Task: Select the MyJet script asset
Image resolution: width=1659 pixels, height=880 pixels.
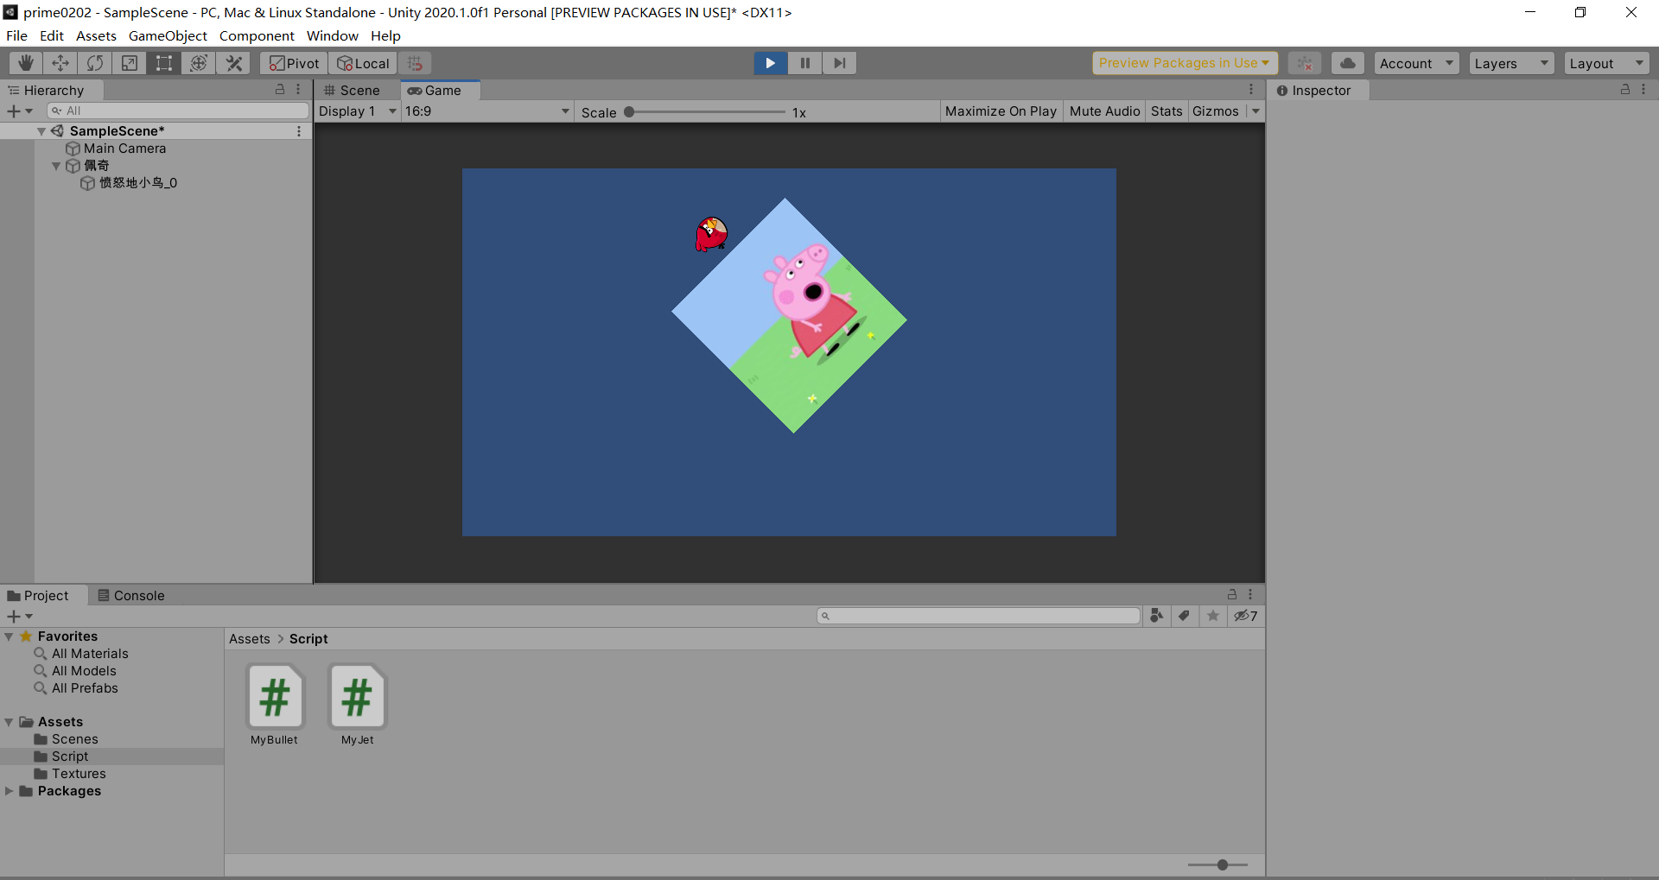Action: tap(357, 706)
